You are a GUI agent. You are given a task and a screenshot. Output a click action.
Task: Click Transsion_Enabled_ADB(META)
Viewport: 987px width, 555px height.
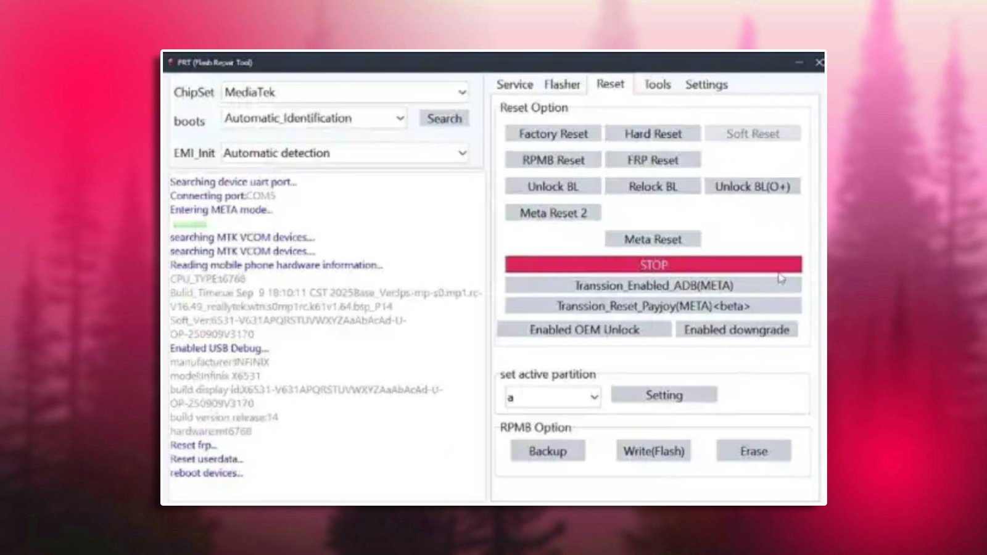click(x=654, y=285)
